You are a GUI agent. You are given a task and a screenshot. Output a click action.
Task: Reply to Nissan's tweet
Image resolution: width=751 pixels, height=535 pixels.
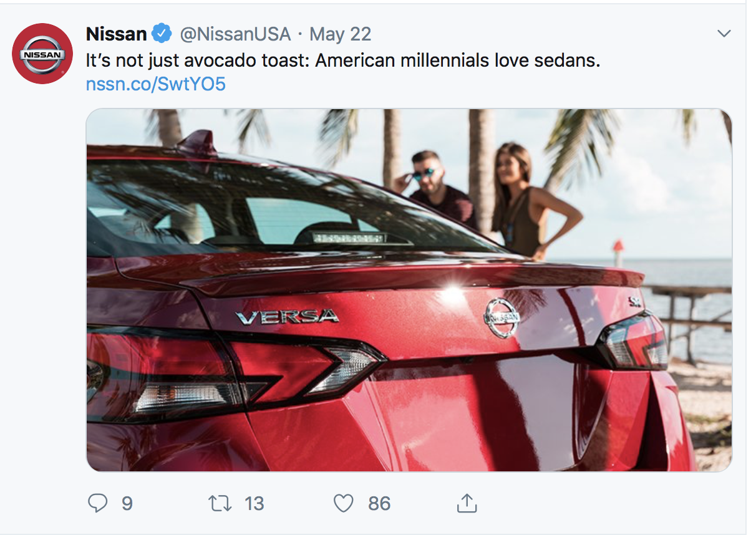(x=97, y=503)
